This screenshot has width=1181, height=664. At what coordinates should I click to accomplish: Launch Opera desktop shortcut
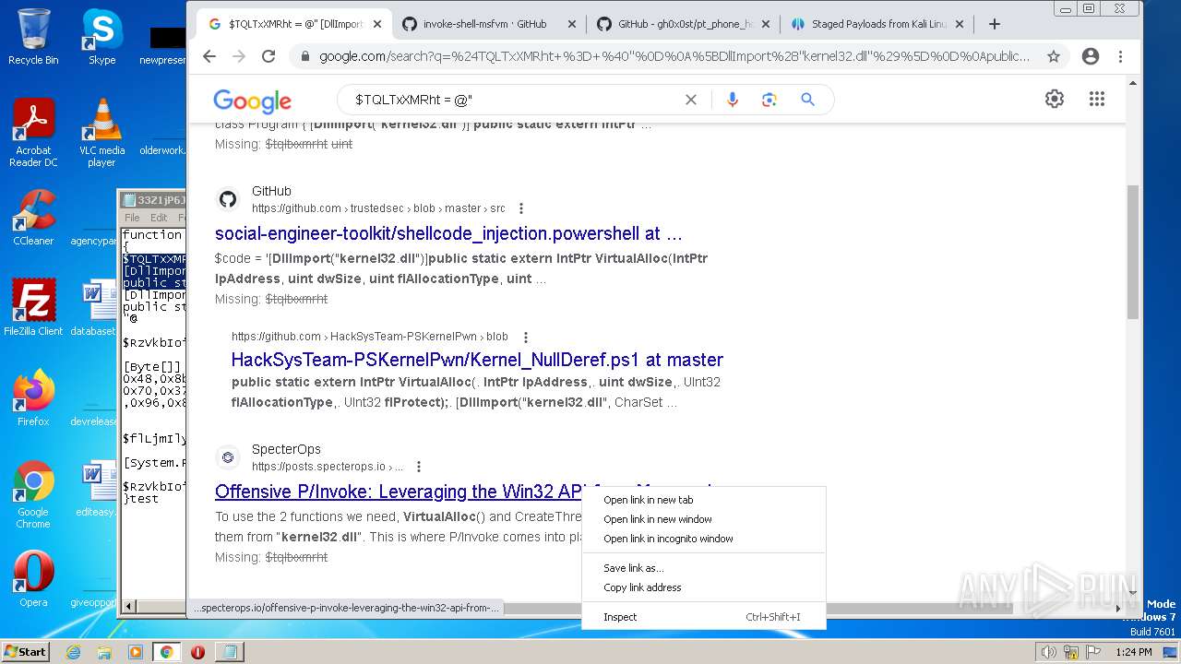point(33,579)
